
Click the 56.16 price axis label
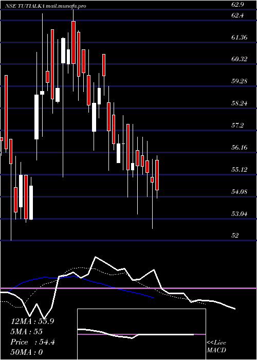click(240, 148)
